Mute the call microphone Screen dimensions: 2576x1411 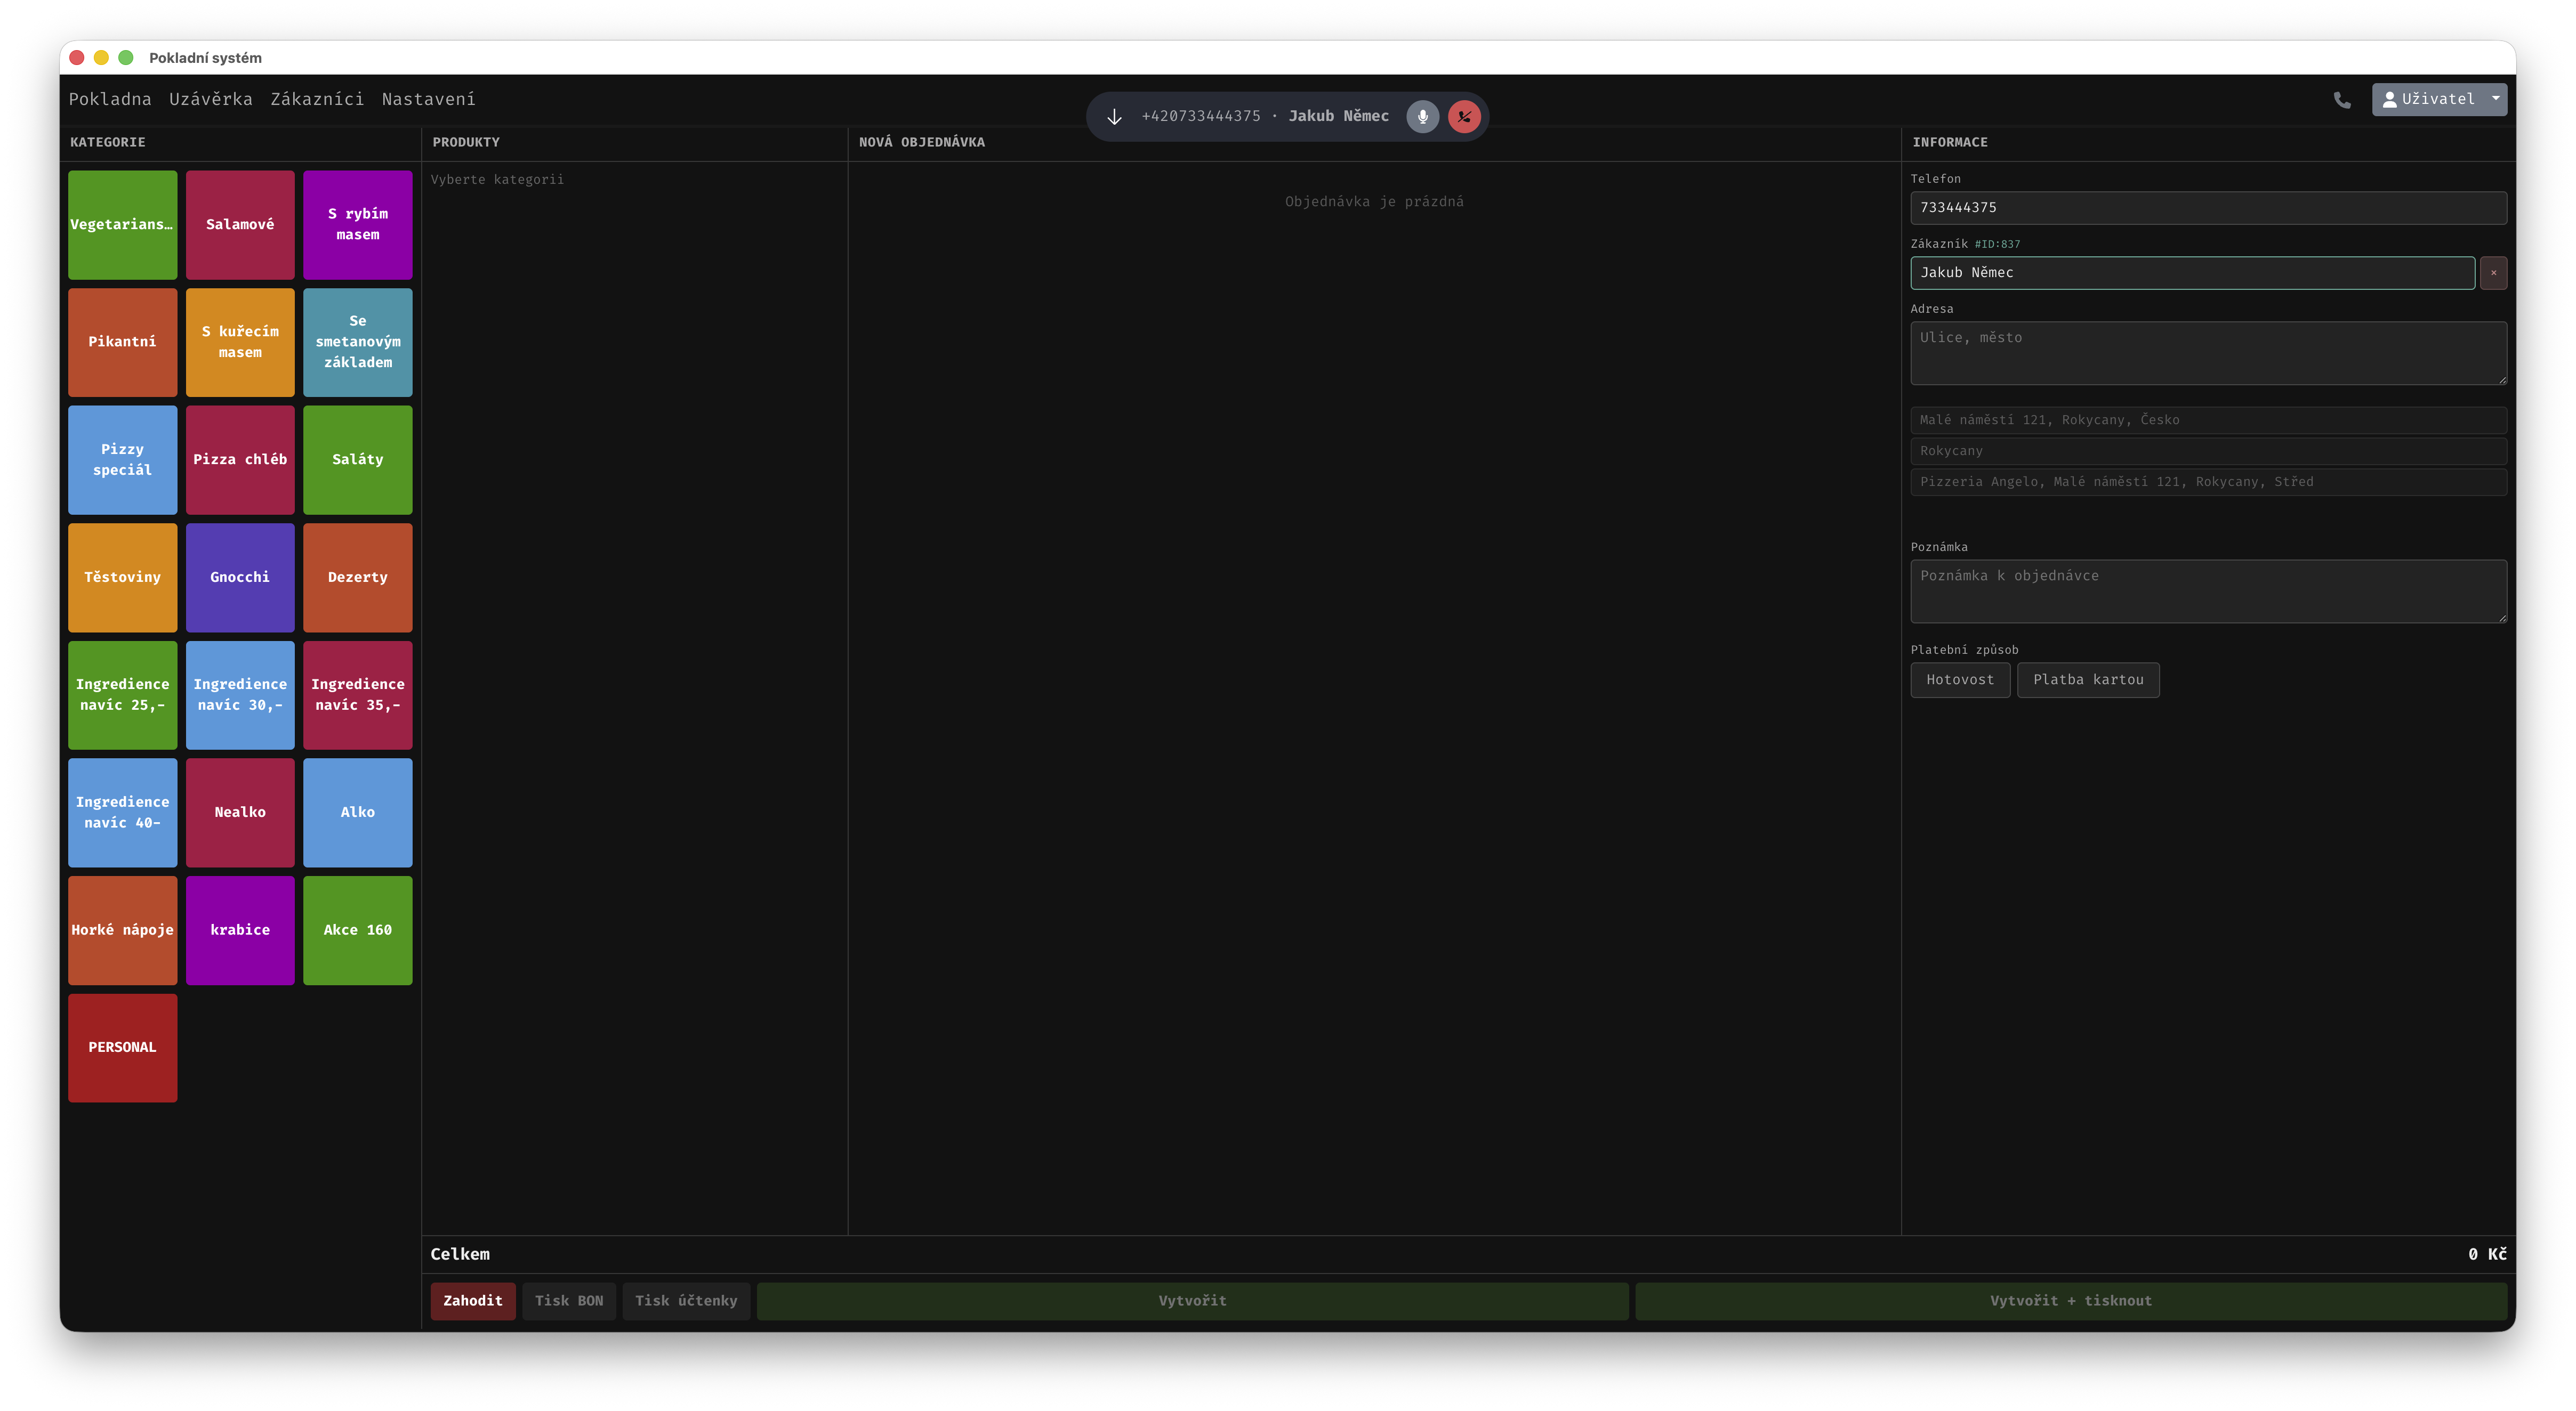point(1422,117)
